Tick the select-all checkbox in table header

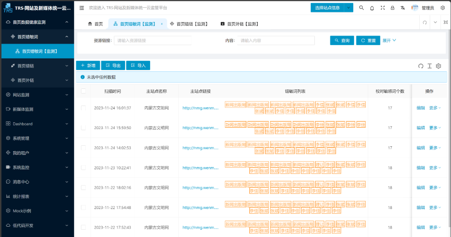click(83, 91)
